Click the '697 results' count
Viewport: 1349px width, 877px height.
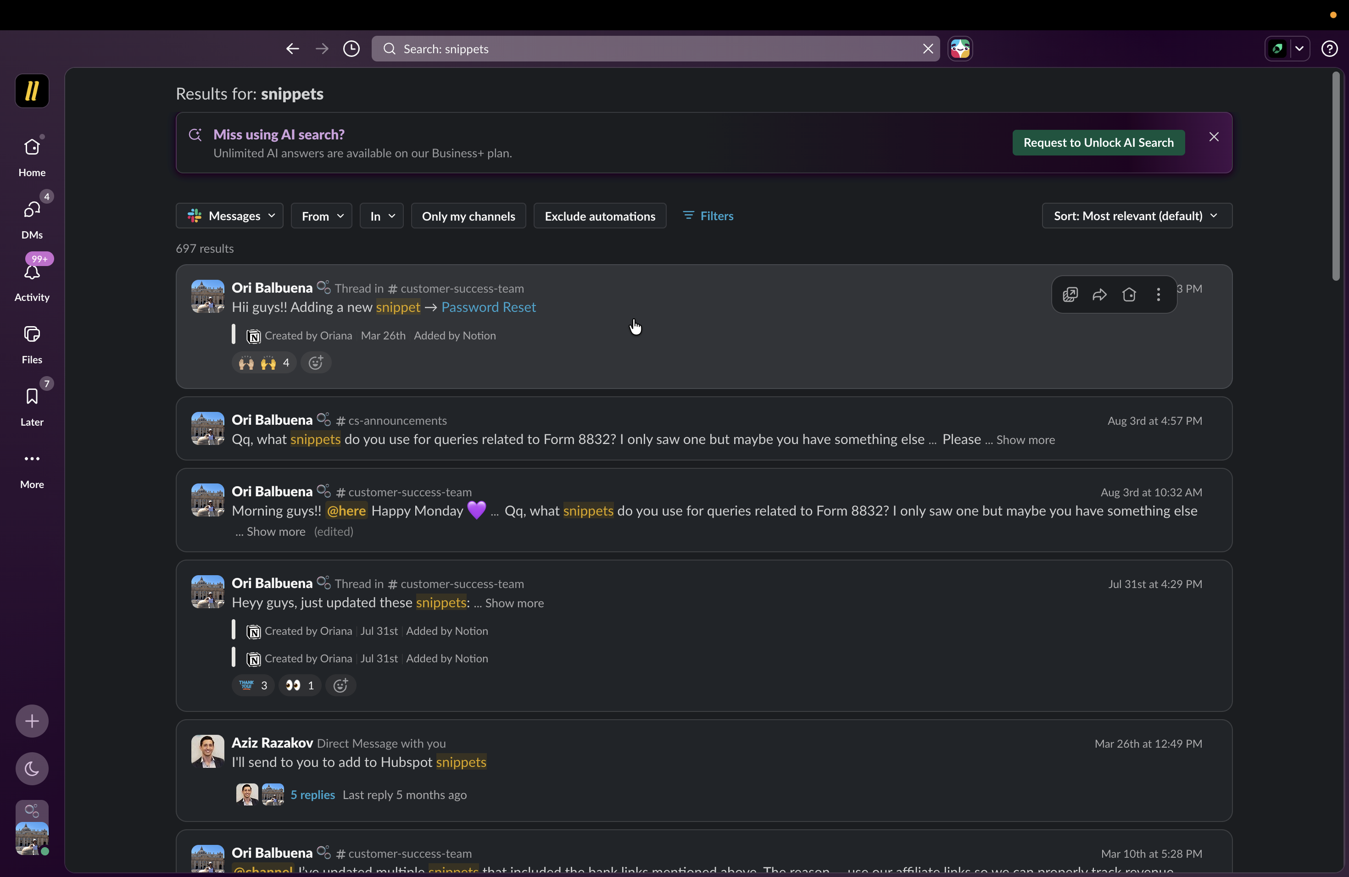pos(205,249)
